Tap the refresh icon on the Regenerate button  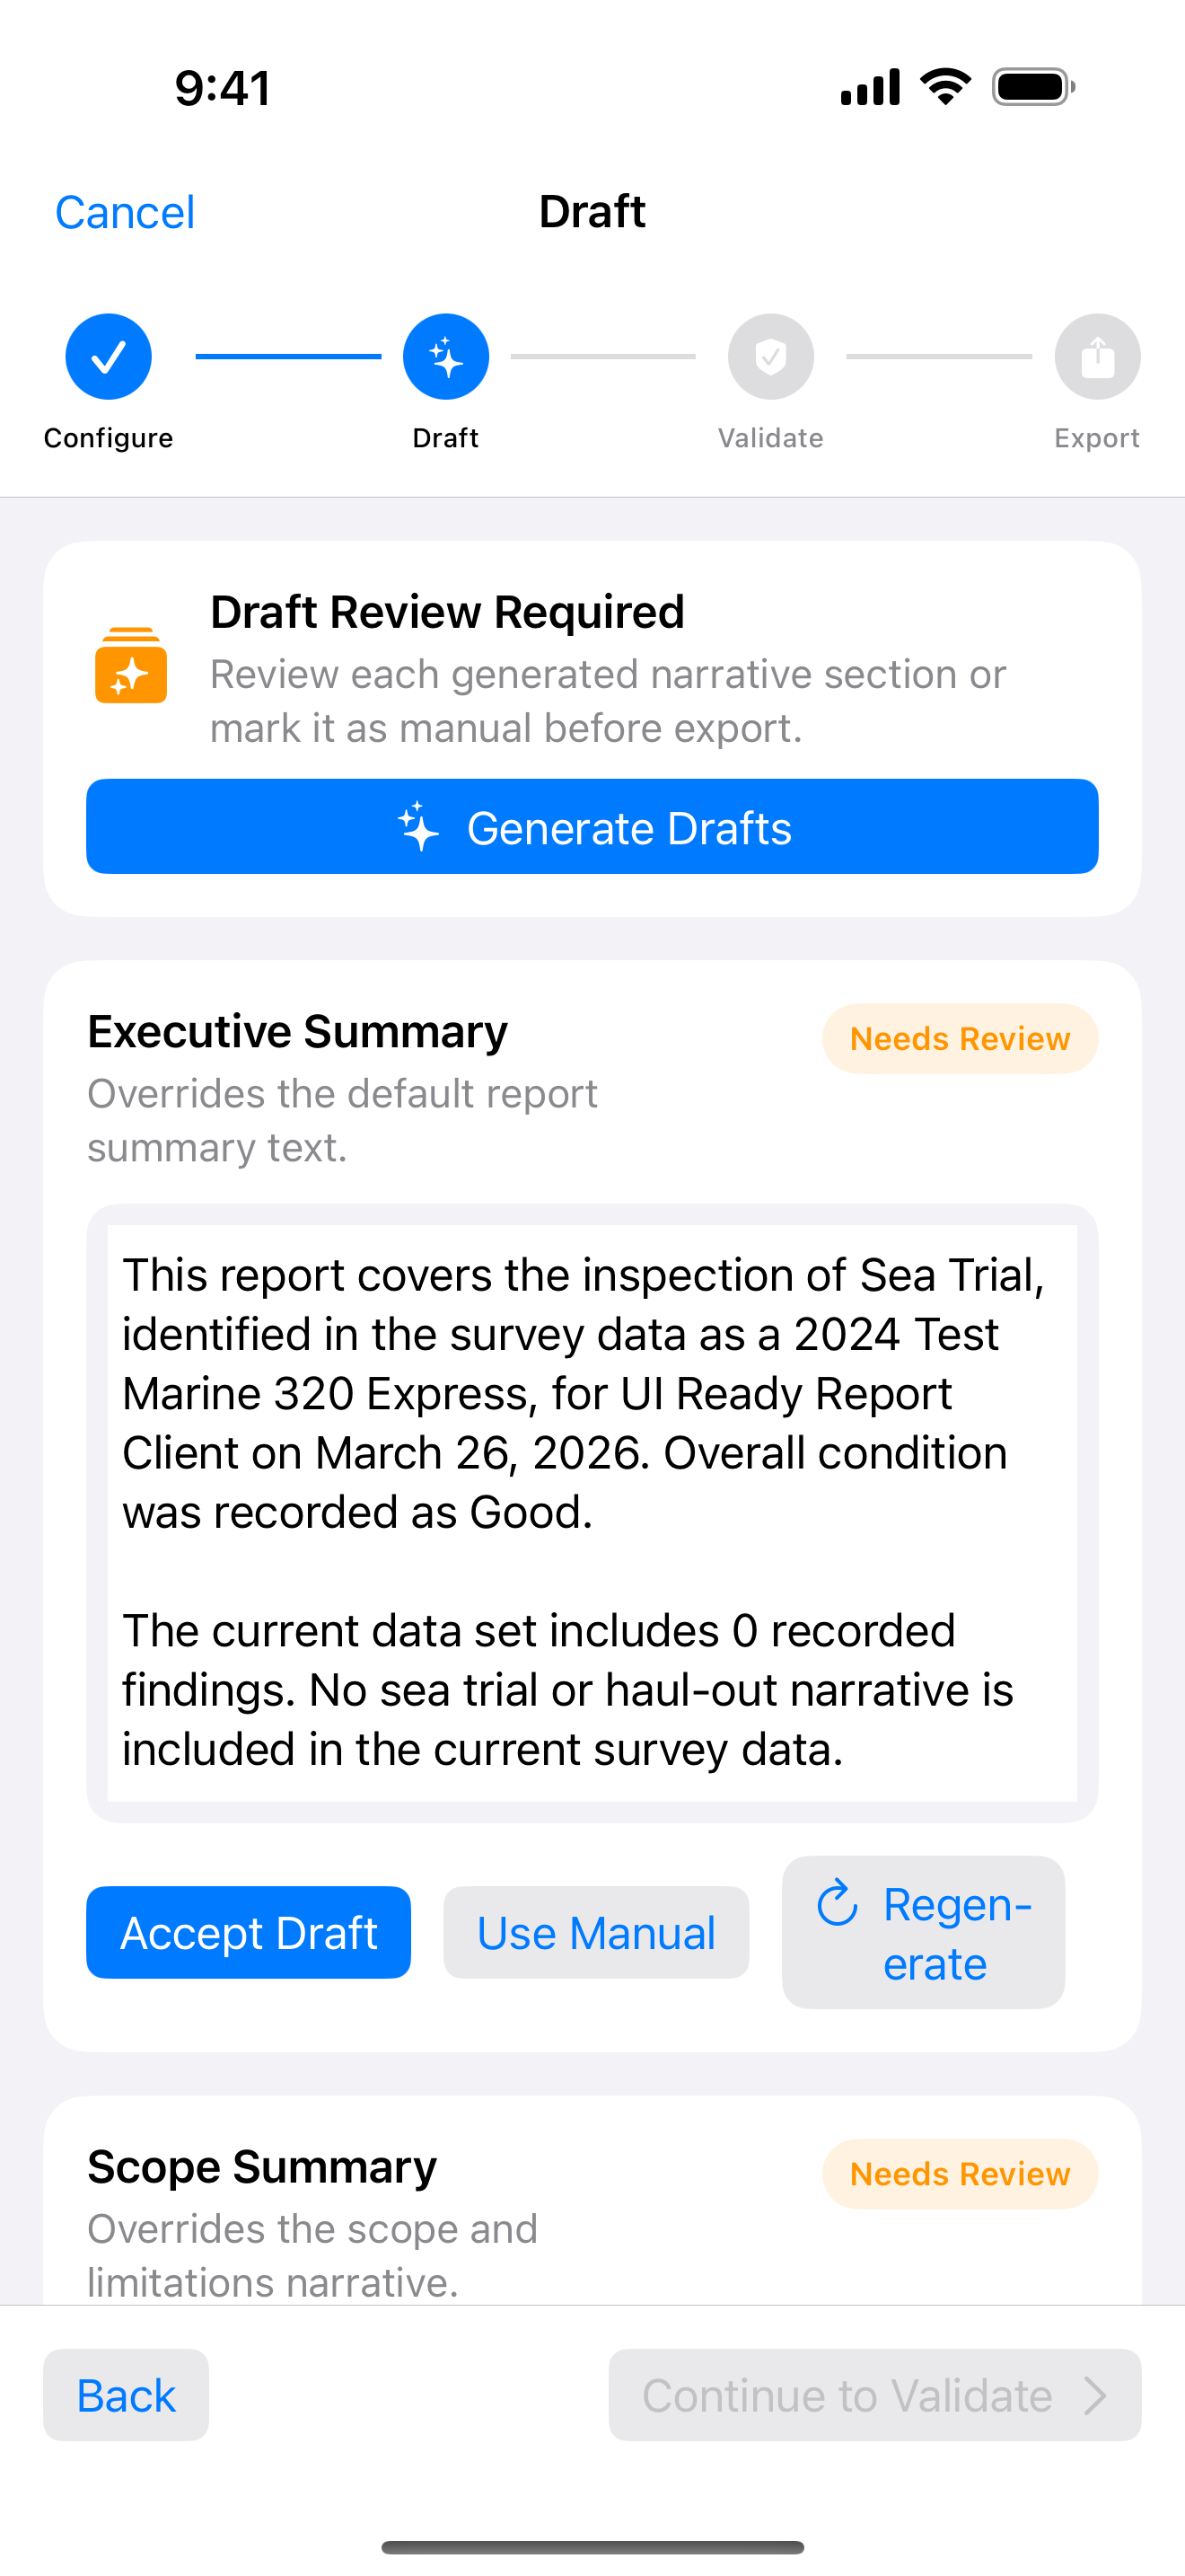pyautogui.click(x=838, y=1904)
